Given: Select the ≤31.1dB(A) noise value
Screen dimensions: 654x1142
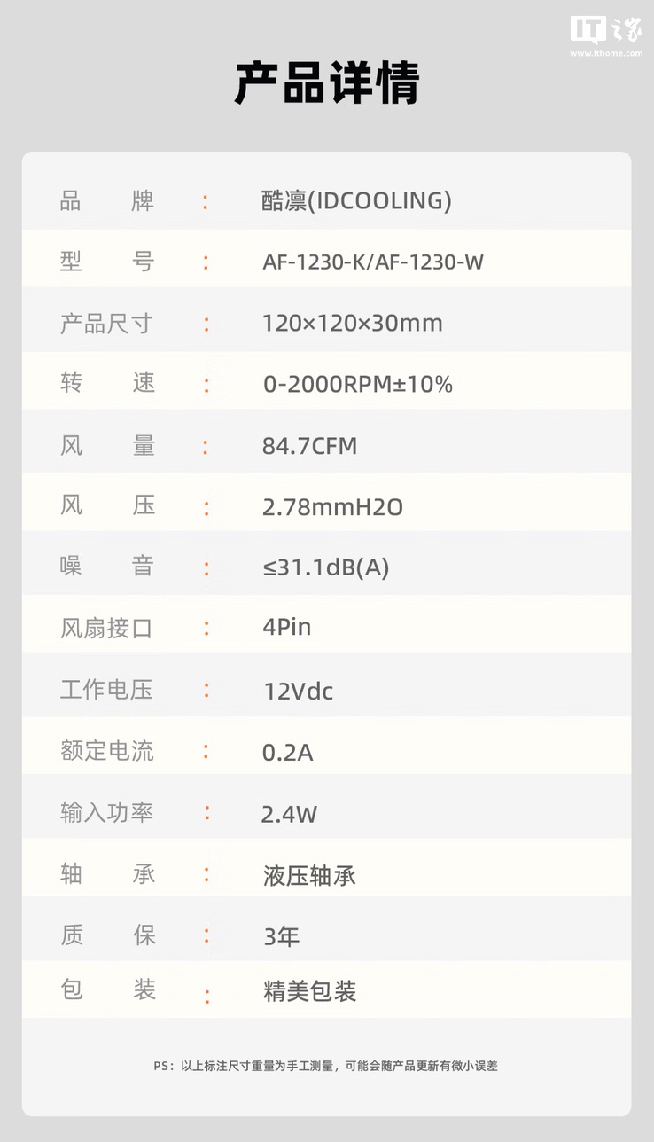Looking at the screenshot, I should [x=325, y=567].
